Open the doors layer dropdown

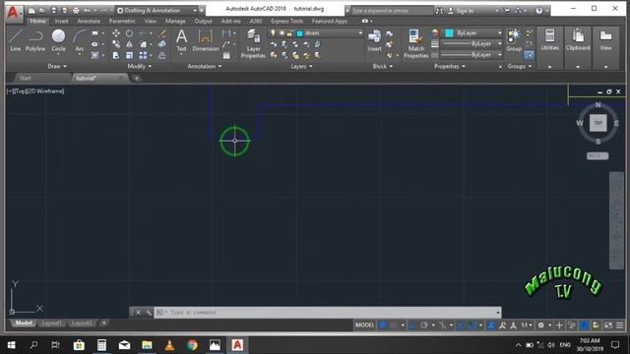(315, 32)
